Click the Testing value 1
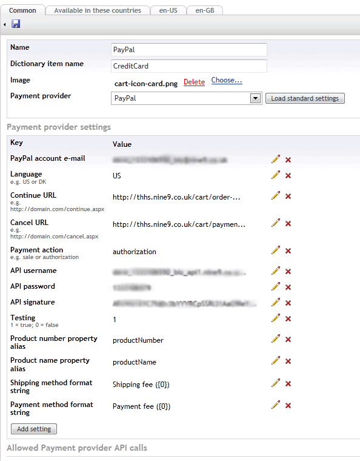360x461 pixels. coord(114,319)
